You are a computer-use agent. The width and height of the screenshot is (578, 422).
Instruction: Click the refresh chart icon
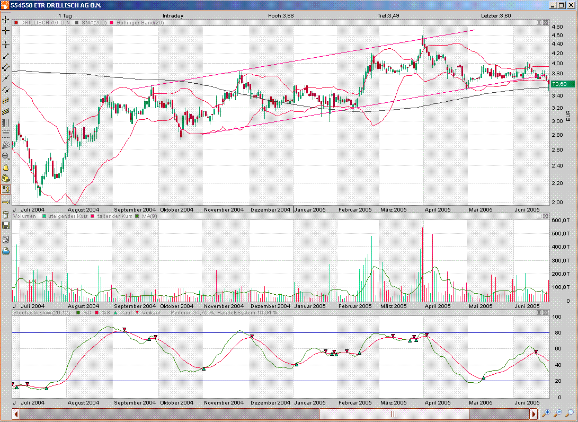pyautogui.click(x=6, y=240)
